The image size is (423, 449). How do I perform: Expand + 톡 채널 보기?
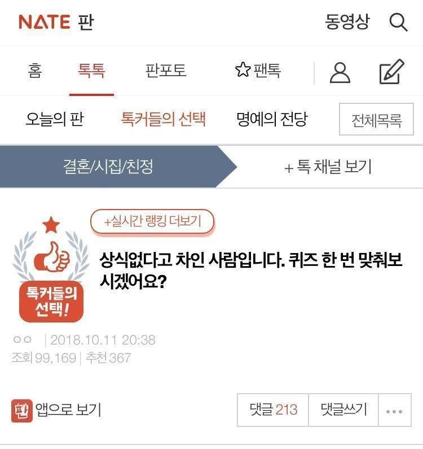(x=328, y=167)
